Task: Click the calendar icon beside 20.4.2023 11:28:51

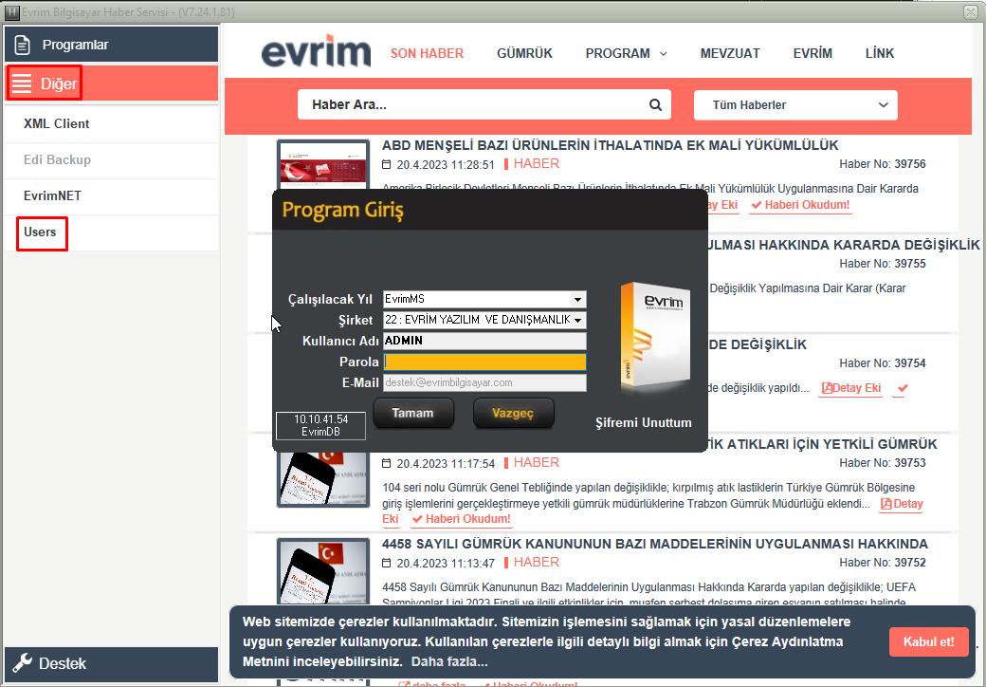Action: pyautogui.click(x=387, y=165)
